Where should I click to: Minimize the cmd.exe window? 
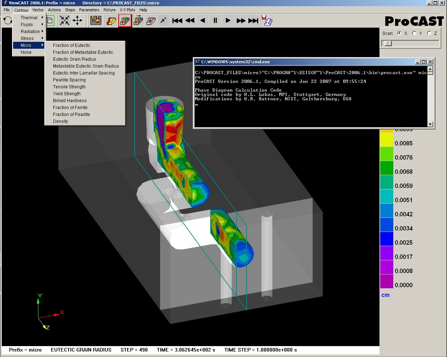[418, 62]
